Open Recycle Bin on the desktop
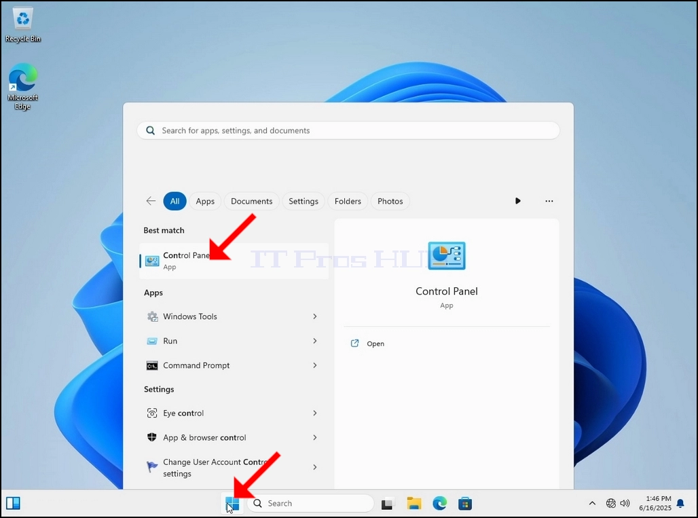The width and height of the screenshot is (698, 518). click(x=22, y=25)
